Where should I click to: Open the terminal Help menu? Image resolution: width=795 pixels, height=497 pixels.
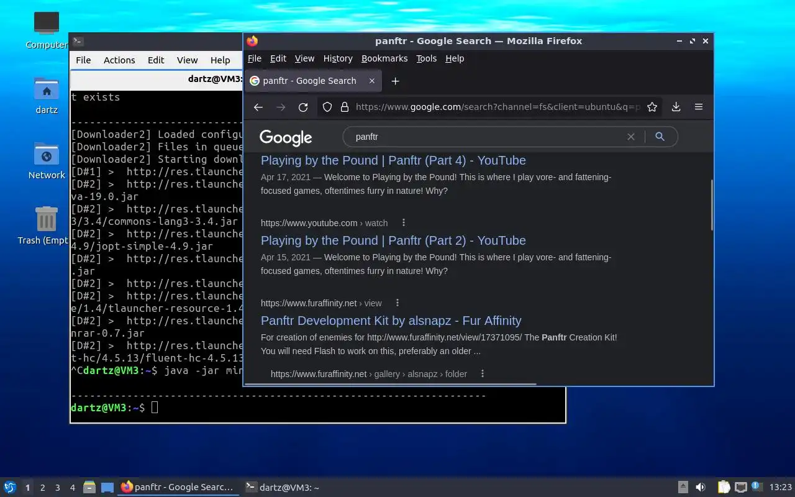click(220, 60)
